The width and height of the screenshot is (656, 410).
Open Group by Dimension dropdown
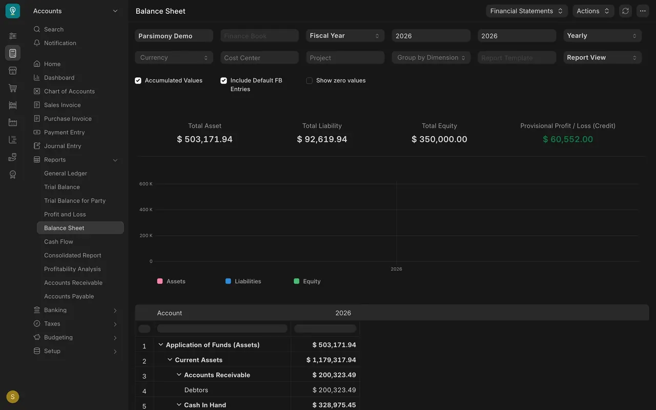[x=431, y=57]
